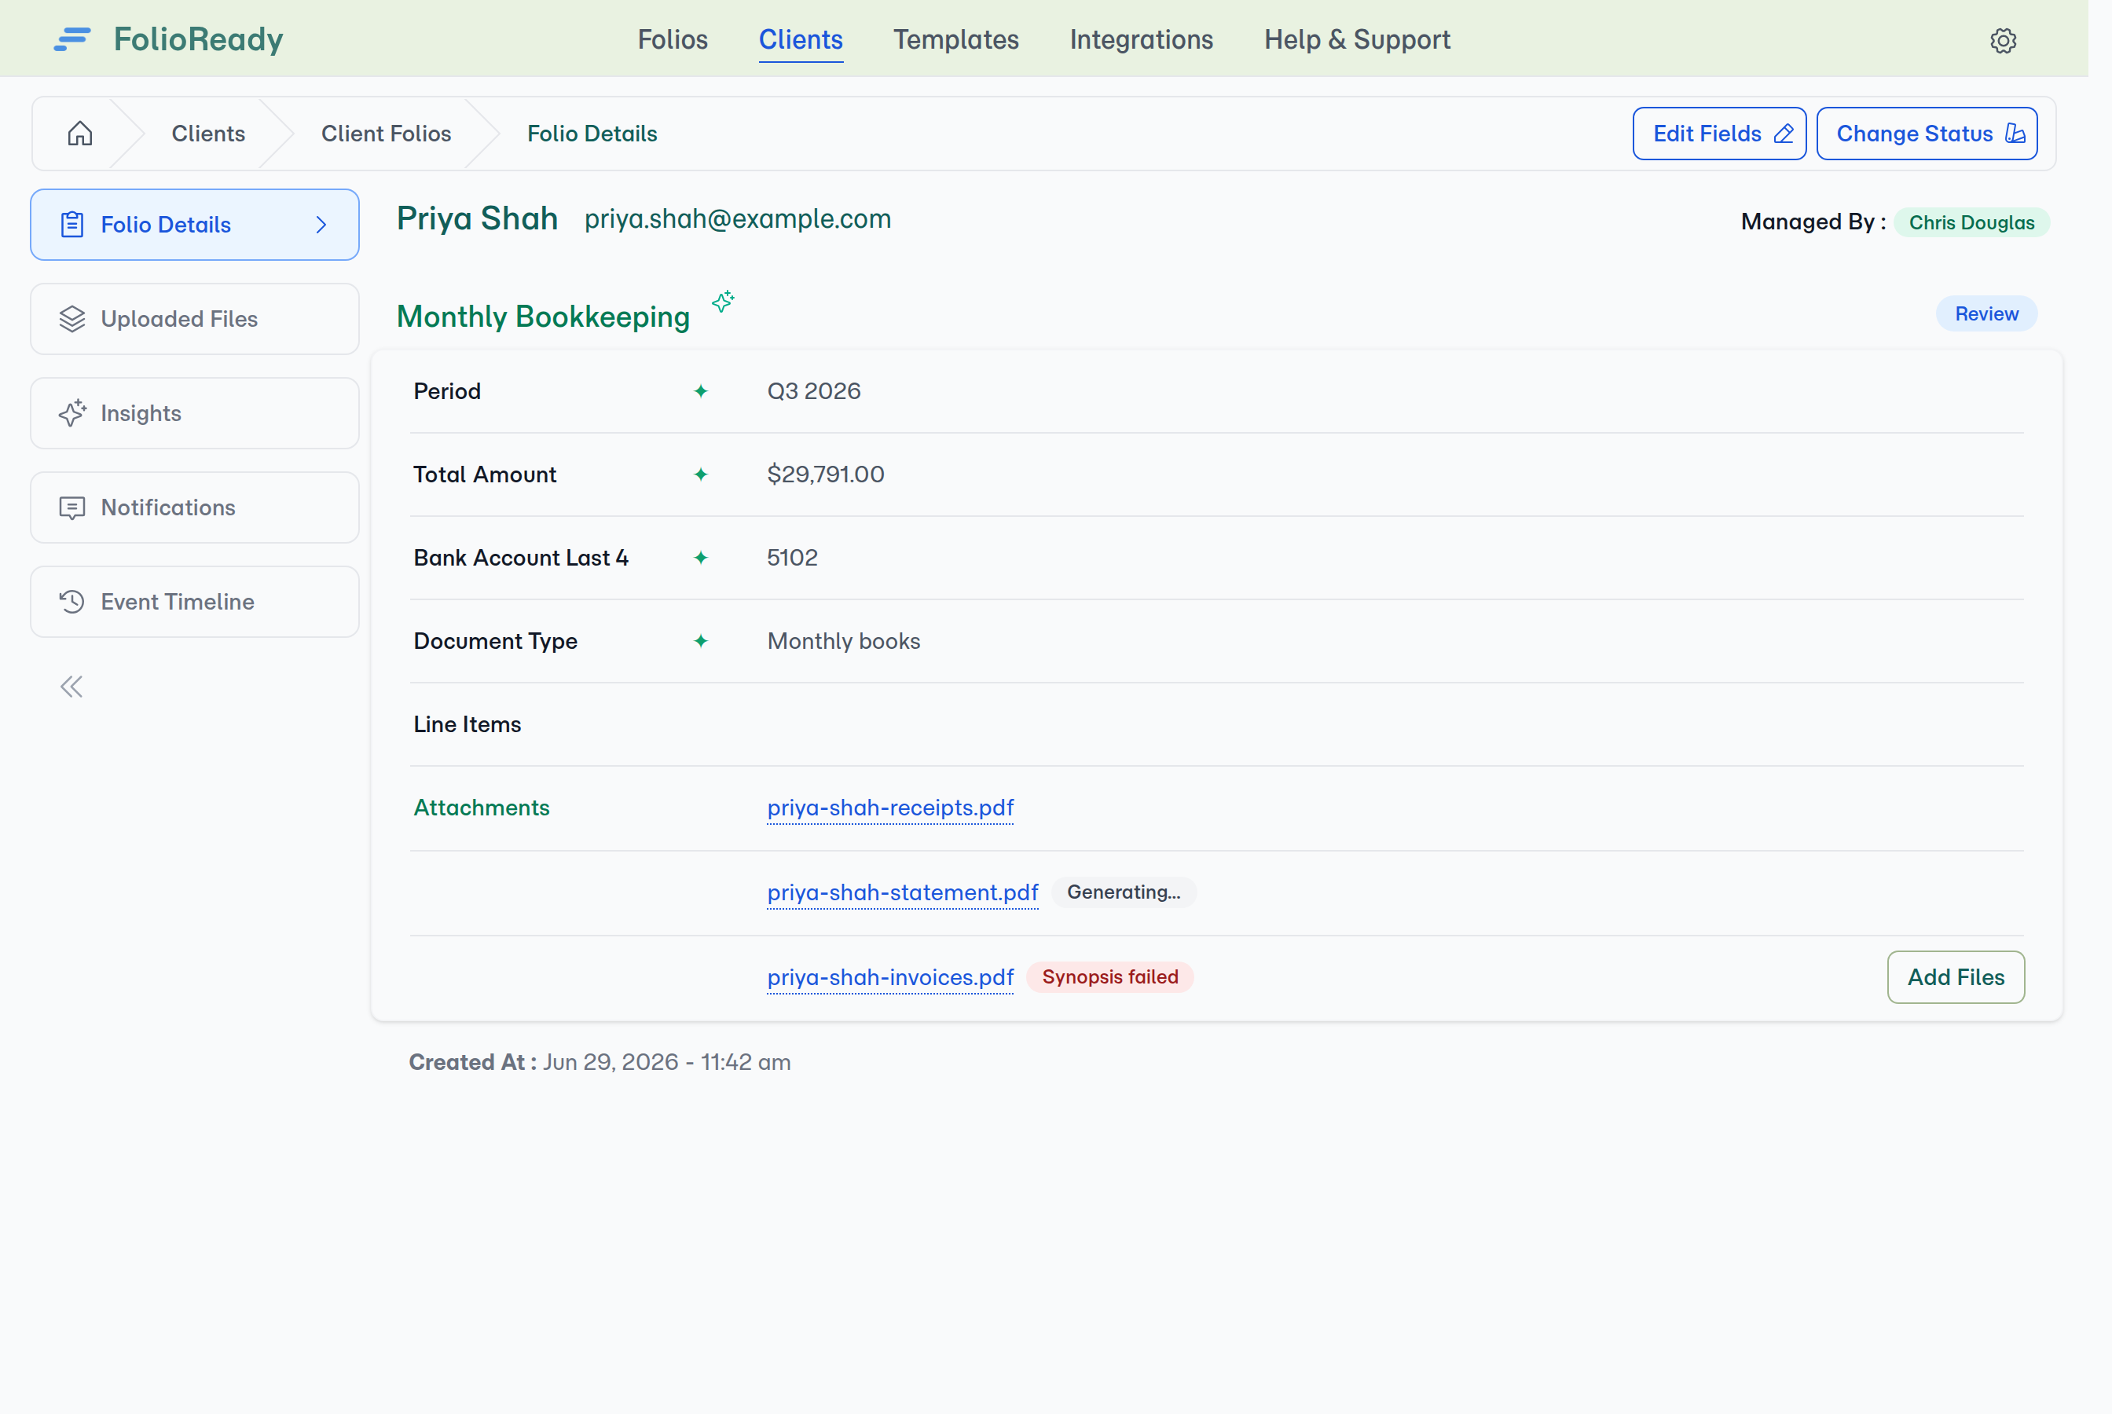2112x1414 pixels.
Task: Select Notifications in sidebar
Action: [195, 507]
